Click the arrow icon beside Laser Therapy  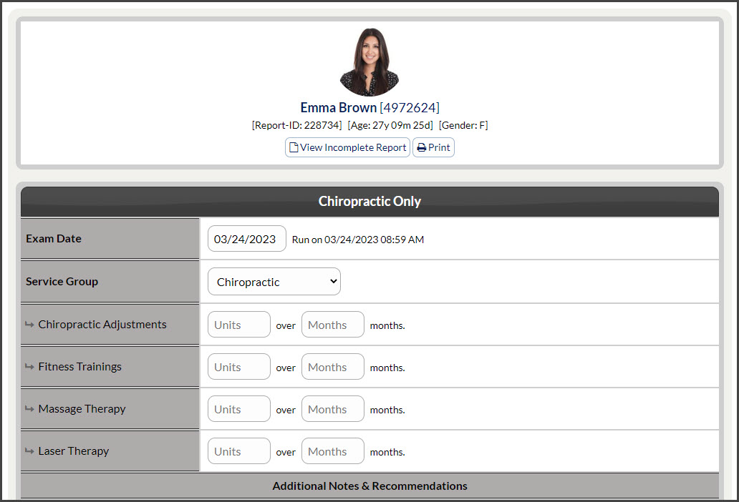(x=29, y=451)
